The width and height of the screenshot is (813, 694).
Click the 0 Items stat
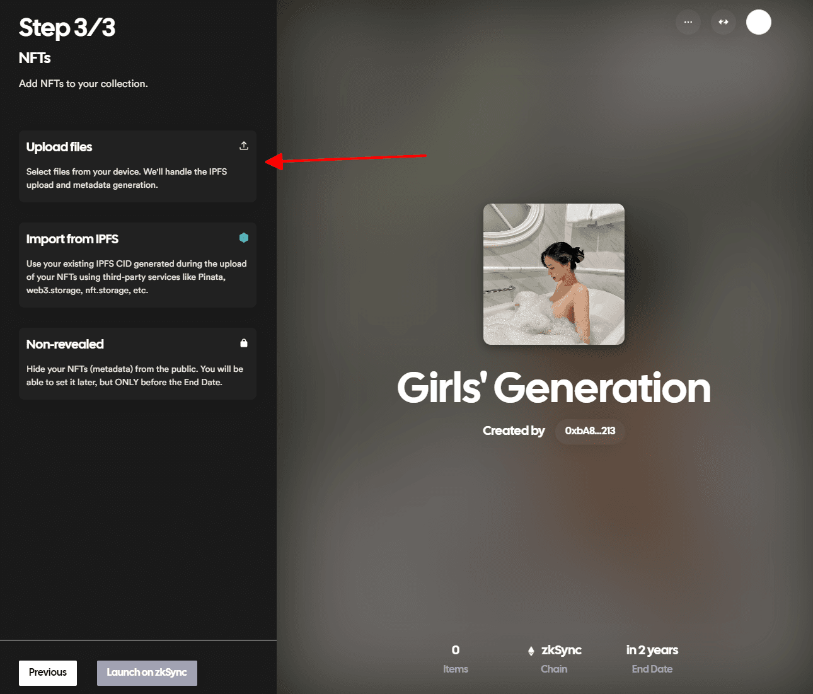(456, 659)
